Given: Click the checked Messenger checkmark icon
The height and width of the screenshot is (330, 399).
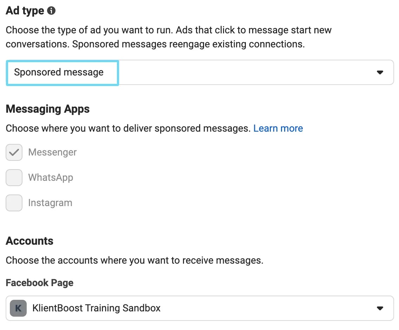Looking at the screenshot, I should 14,152.
